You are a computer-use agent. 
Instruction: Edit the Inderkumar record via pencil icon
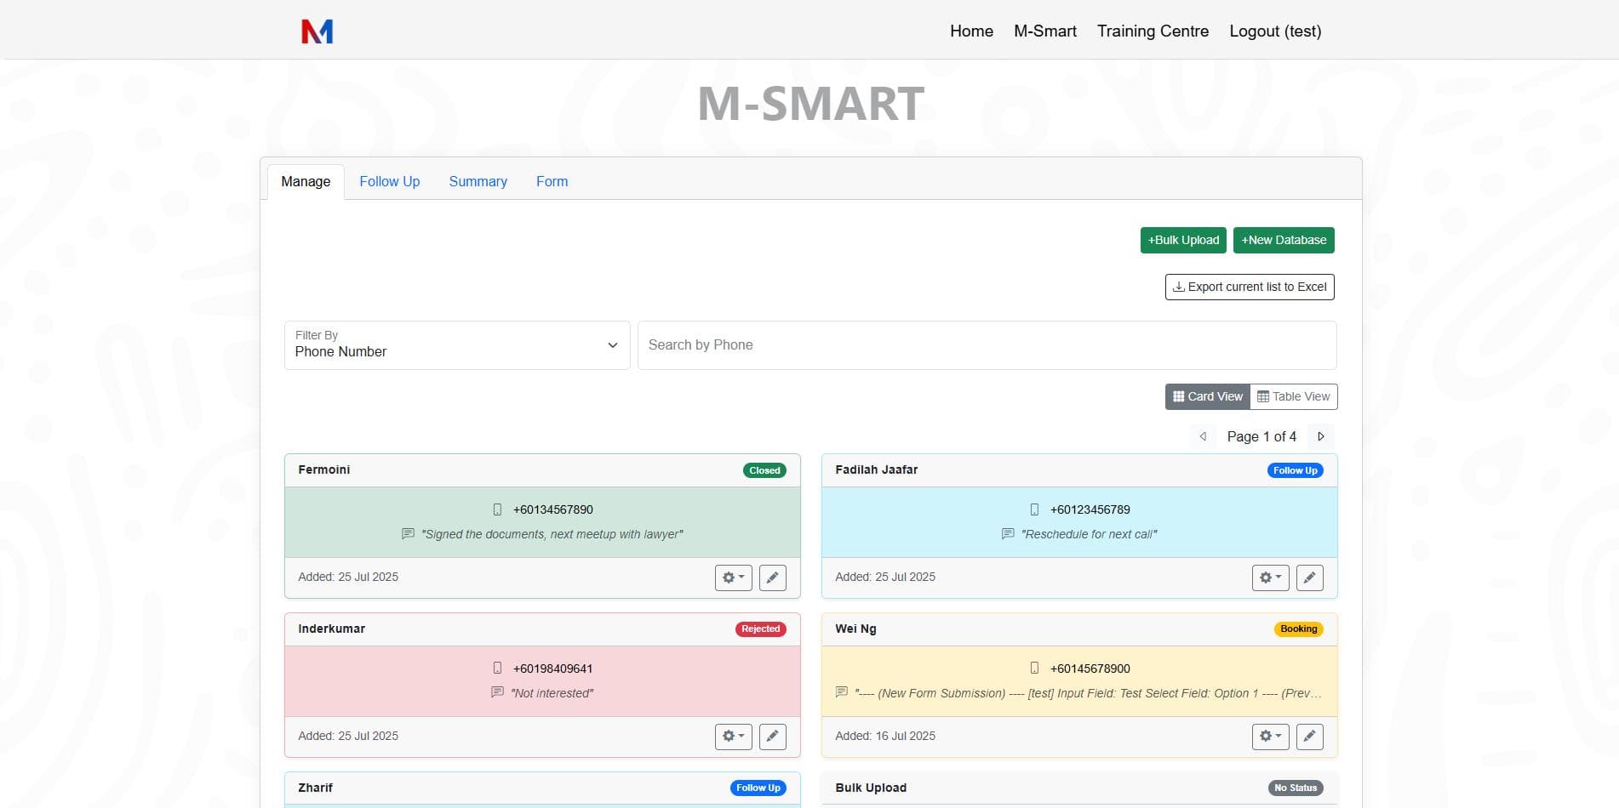tap(772, 737)
